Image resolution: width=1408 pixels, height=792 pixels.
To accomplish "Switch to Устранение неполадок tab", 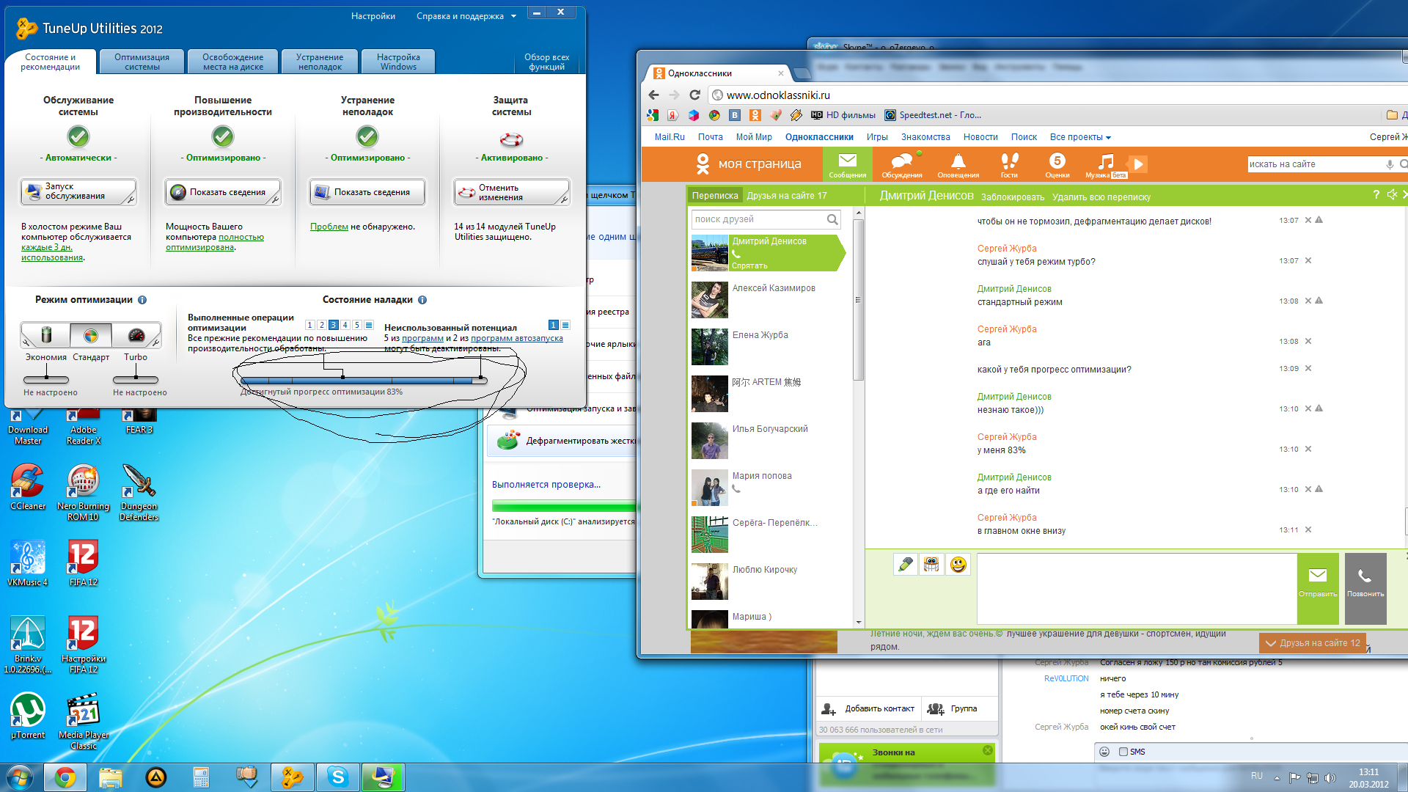I will pyautogui.click(x=320, y=62).
